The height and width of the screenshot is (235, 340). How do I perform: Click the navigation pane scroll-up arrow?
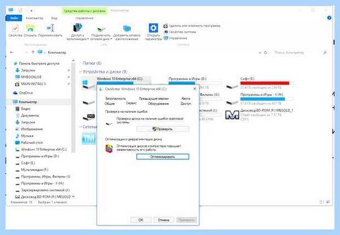tap(73, 61)
